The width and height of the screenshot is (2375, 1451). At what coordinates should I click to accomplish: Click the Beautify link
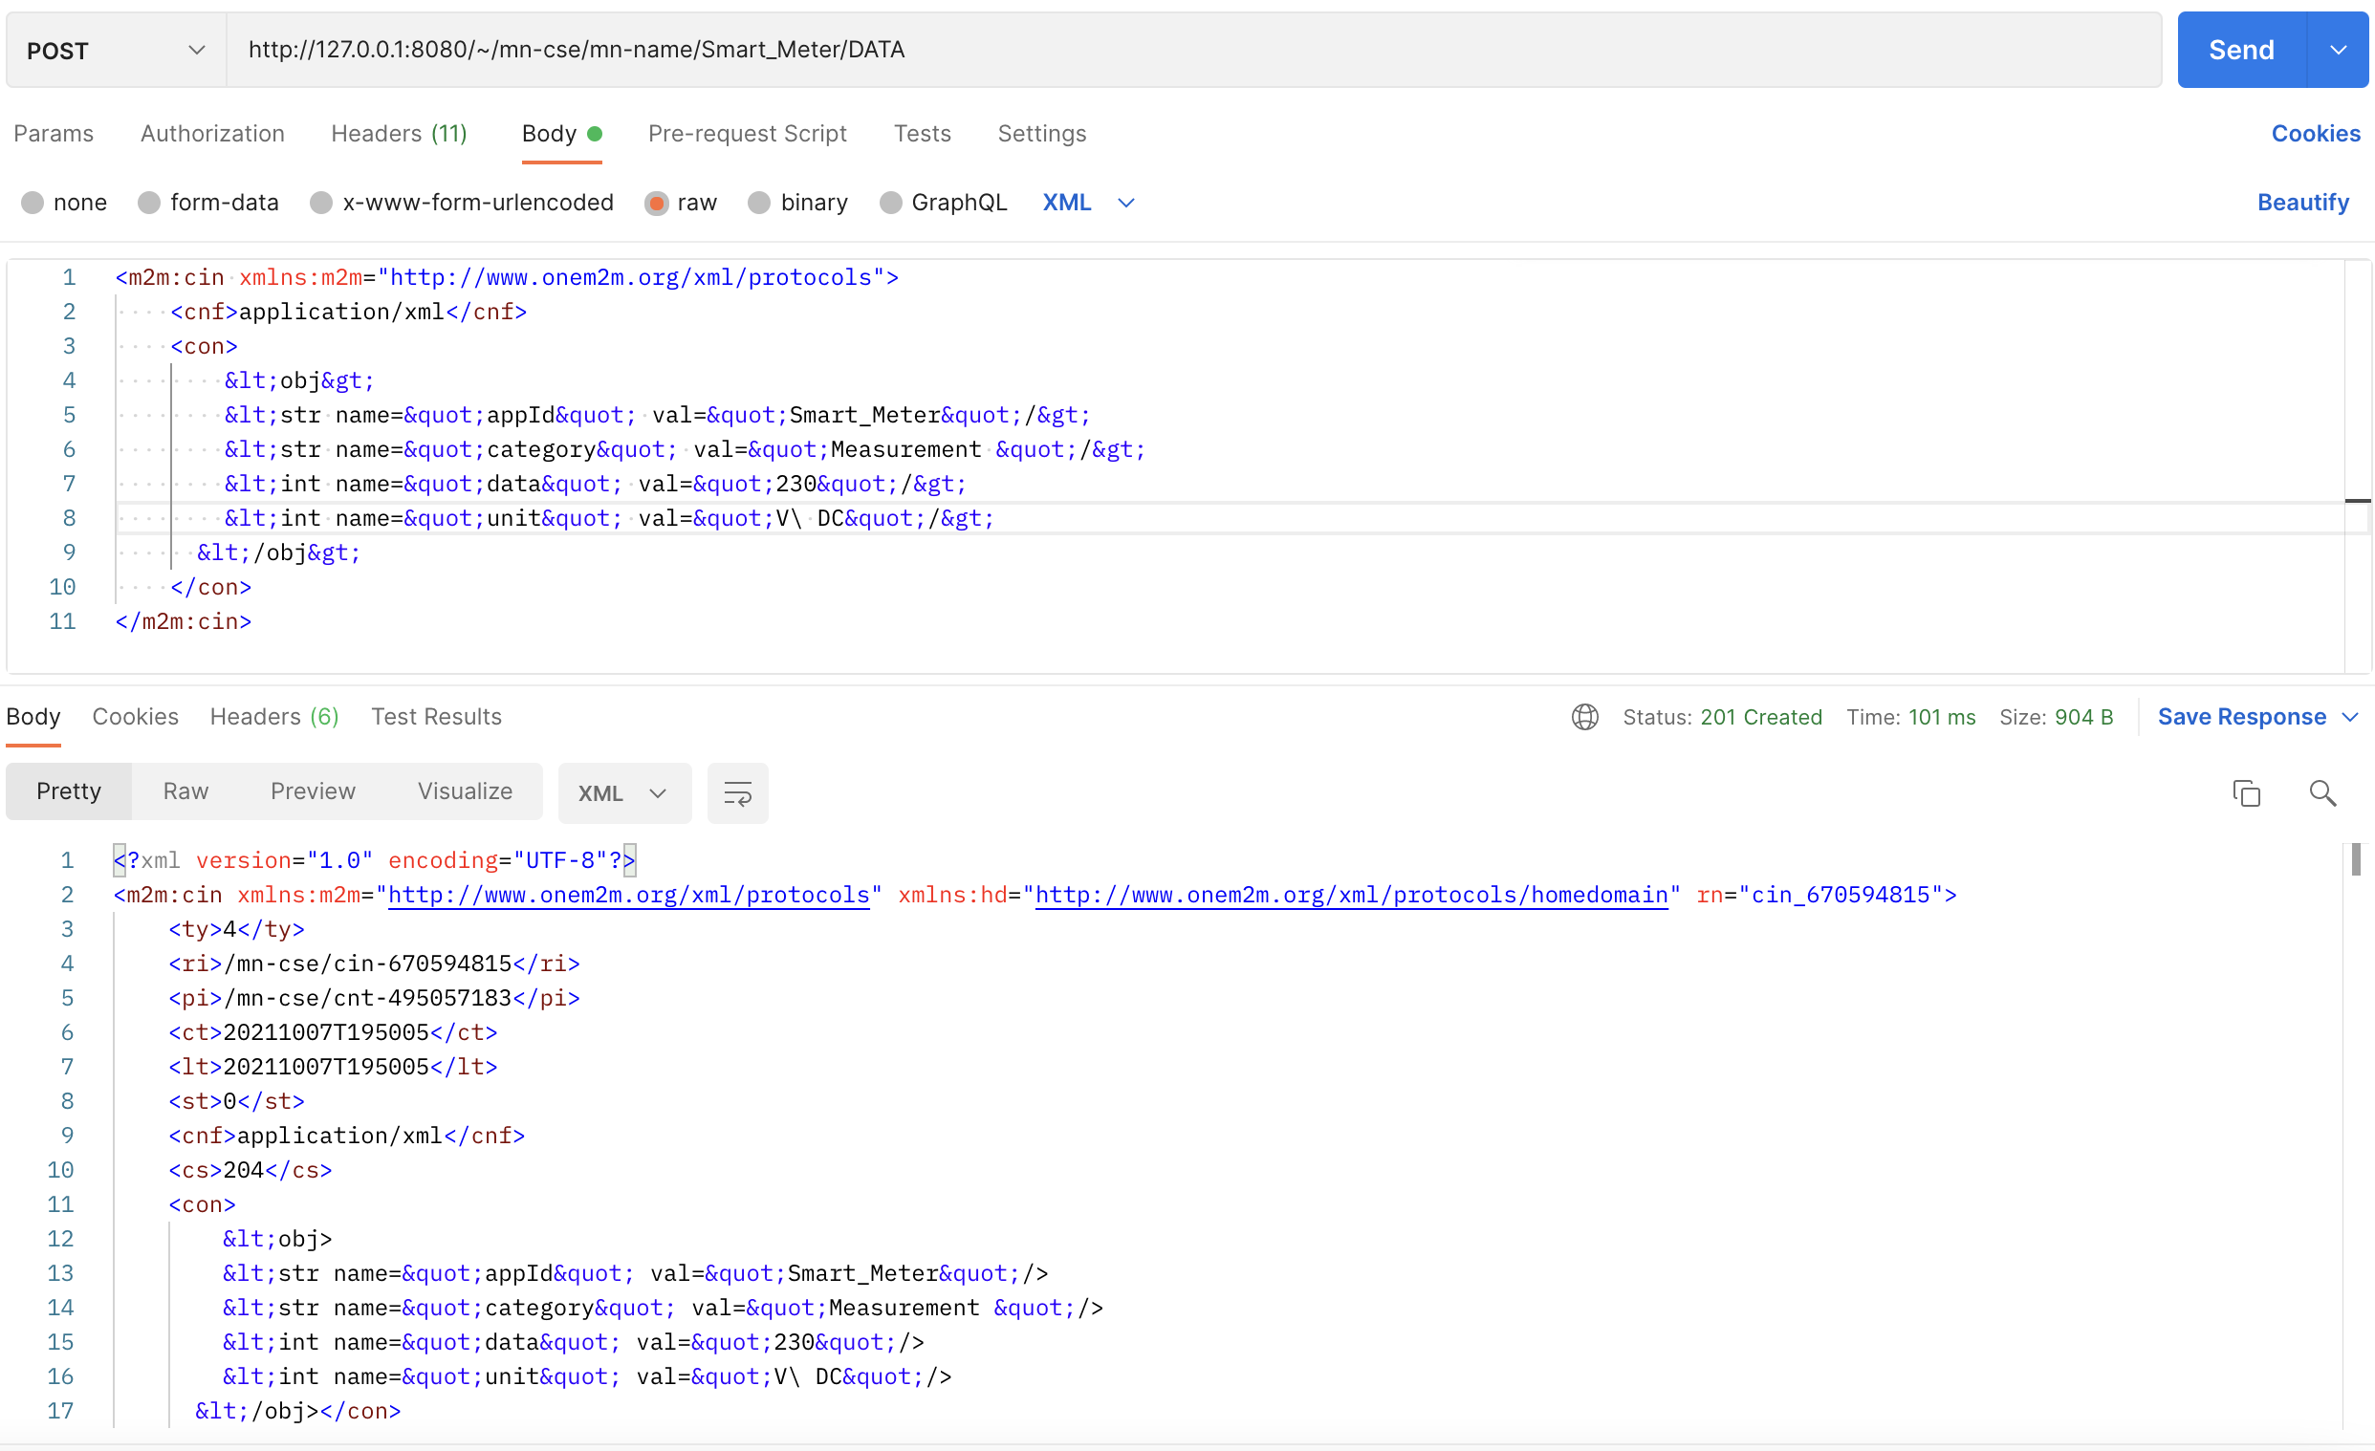[2302, 203]
